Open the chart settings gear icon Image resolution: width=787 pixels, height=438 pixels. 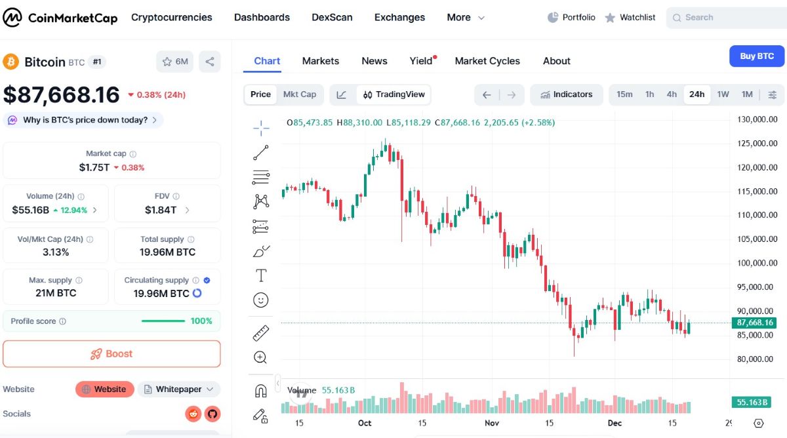point(759,423)
